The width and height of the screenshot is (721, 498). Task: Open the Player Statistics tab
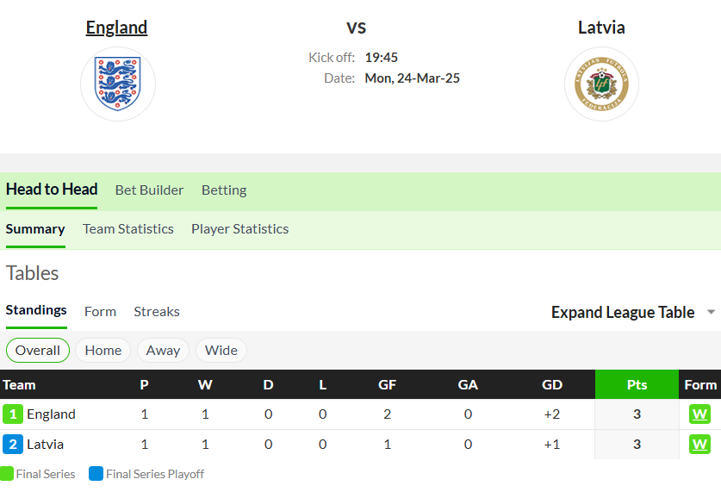[240, 228]
